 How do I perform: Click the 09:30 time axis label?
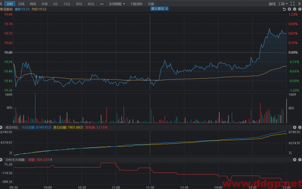tap(14, 187)
